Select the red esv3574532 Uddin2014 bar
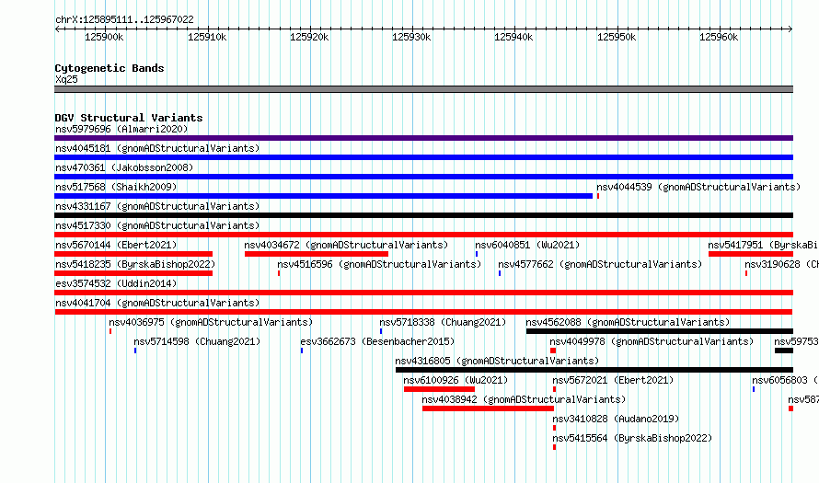This screenshot has height=483, width=819. [423, 293]
